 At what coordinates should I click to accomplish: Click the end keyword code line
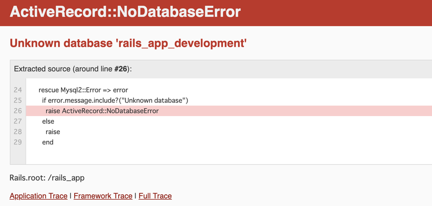click(48, 142)
